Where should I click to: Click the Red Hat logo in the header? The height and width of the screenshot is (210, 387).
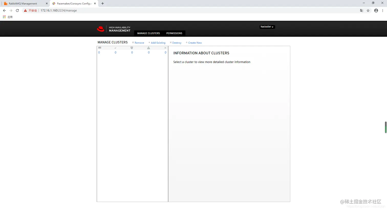click(101, 29)
